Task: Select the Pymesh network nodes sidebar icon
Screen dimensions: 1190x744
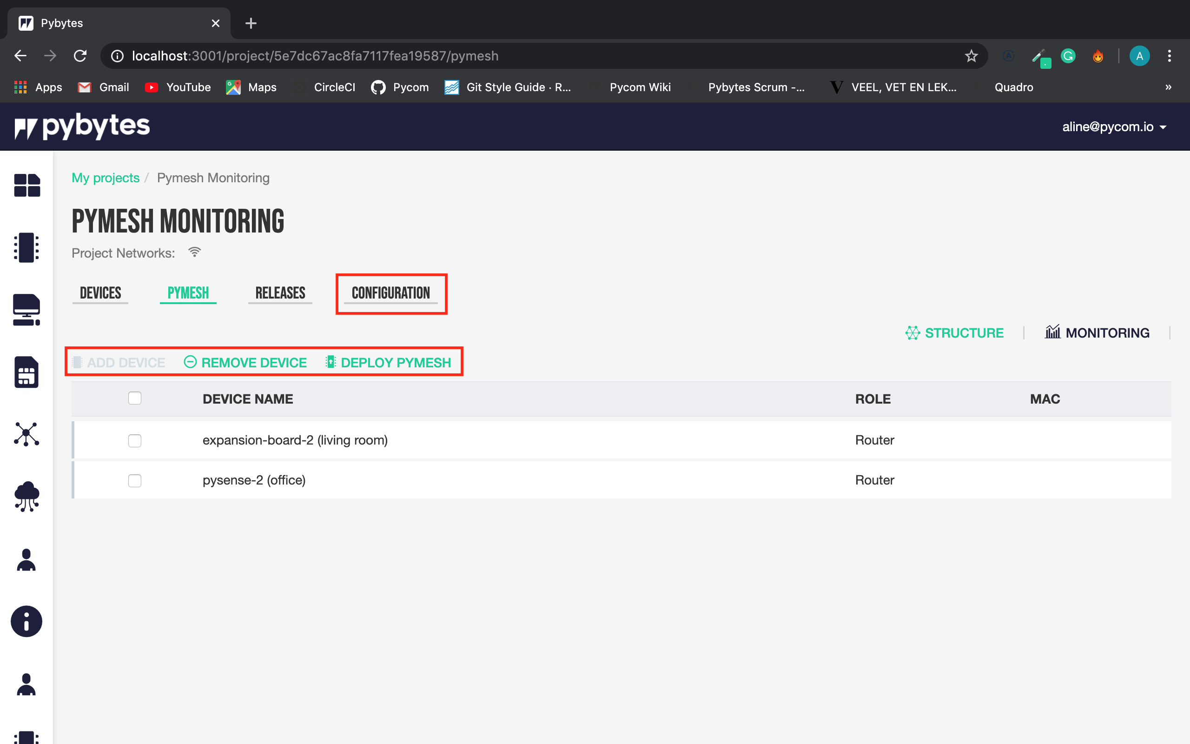Action: coord(26,434)
